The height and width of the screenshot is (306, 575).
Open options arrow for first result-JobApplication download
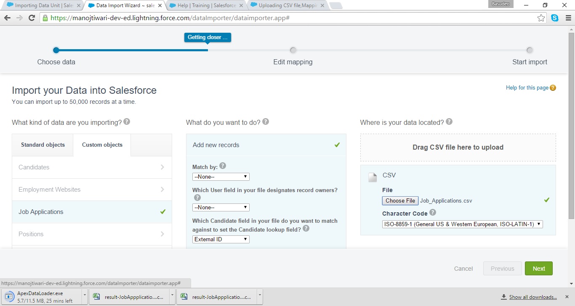[173, 296]
